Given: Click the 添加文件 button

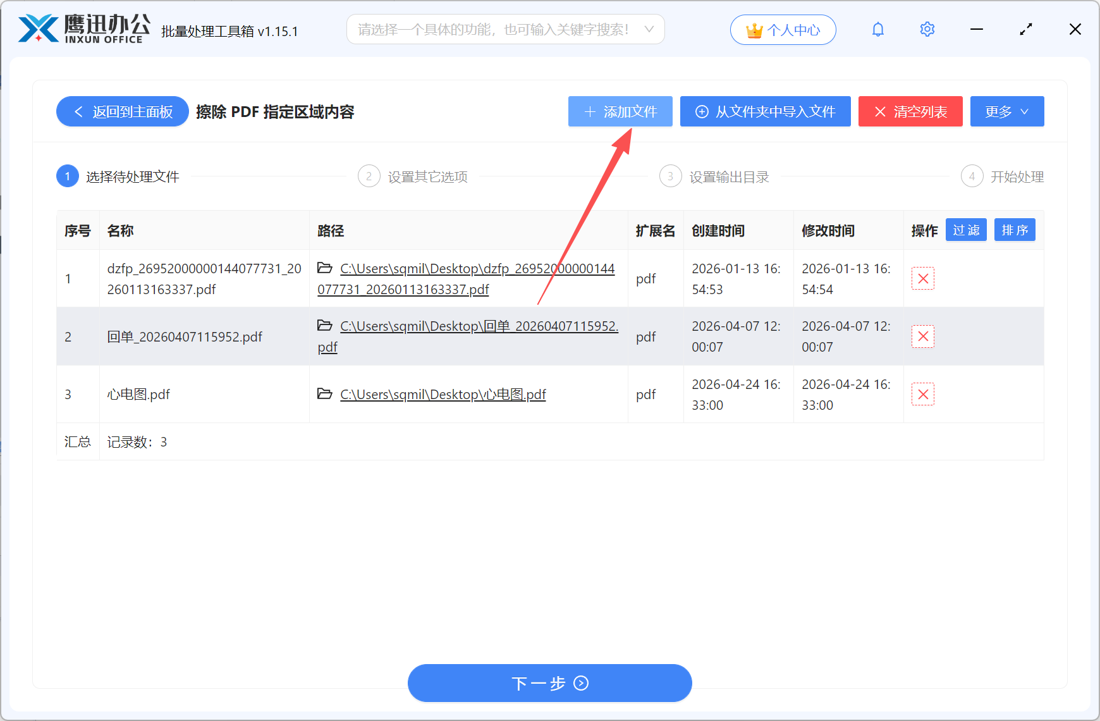Looking at the screenshot, I should [620, 111].
